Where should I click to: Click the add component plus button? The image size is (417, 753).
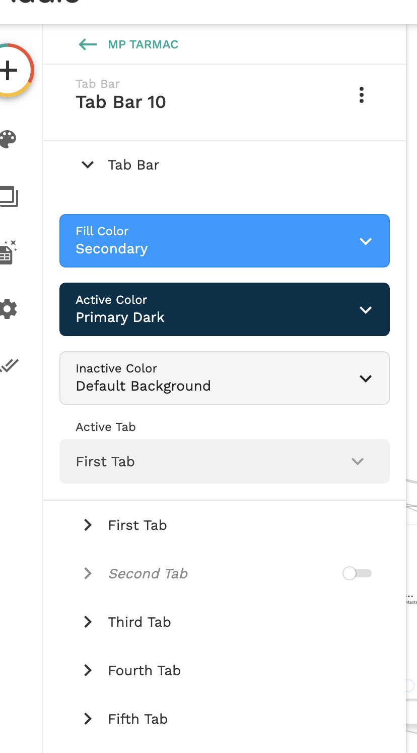tap(9, 70)
